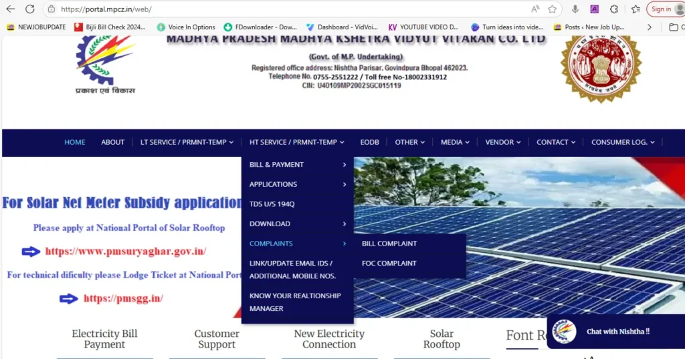Expand the CONSUMER LOG. dropdown

[623, 142]
